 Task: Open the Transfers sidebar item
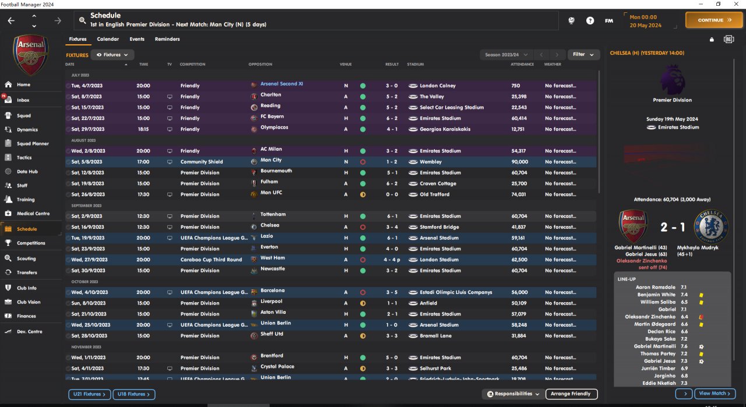click(x=27, y=272)
